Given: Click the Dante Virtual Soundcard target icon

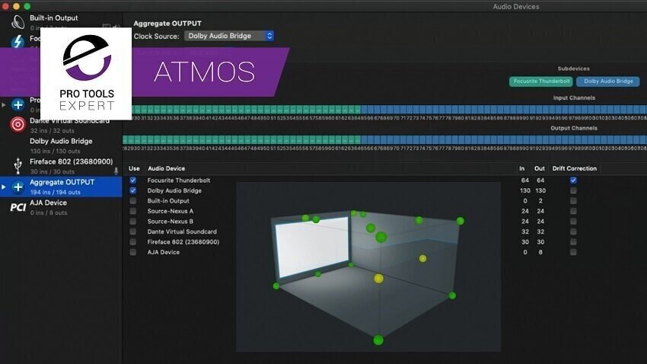Looking at the screenshot, I should 18,124.
